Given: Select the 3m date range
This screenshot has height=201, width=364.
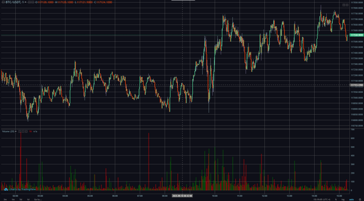Looking at the screenshot, I should (5, 200).
